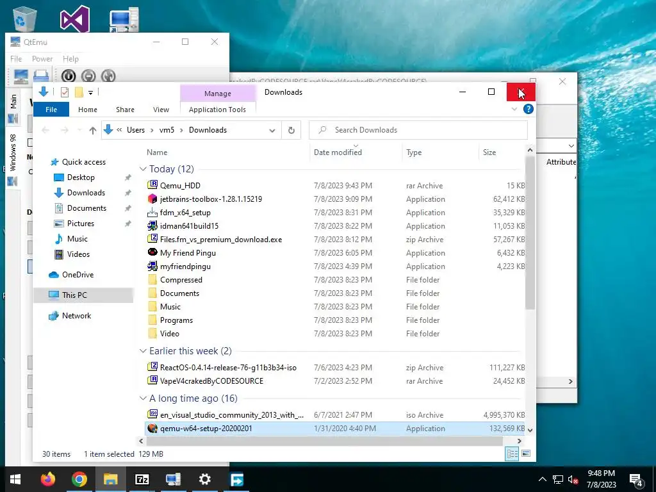
Task: Go up one folder level arrow
Action: coord(93,130)
